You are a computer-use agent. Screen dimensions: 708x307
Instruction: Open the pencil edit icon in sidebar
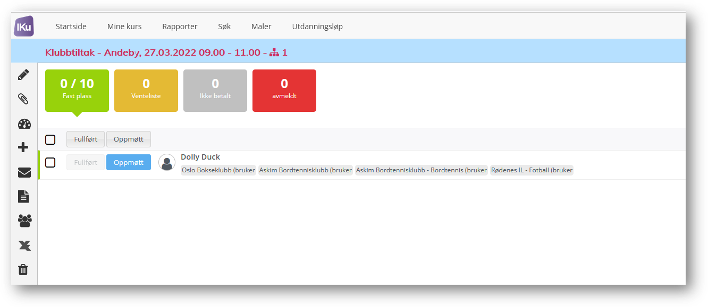(x=23, y=75)
